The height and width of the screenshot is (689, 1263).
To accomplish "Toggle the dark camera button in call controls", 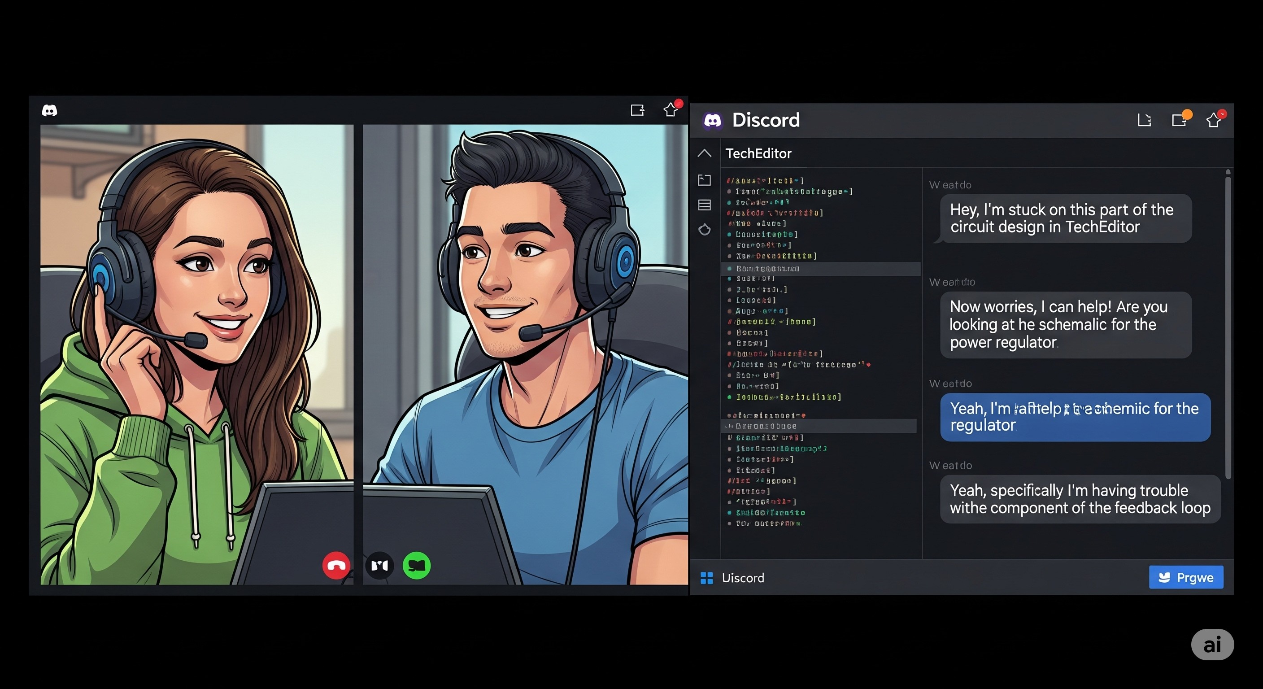I will 379,566.
